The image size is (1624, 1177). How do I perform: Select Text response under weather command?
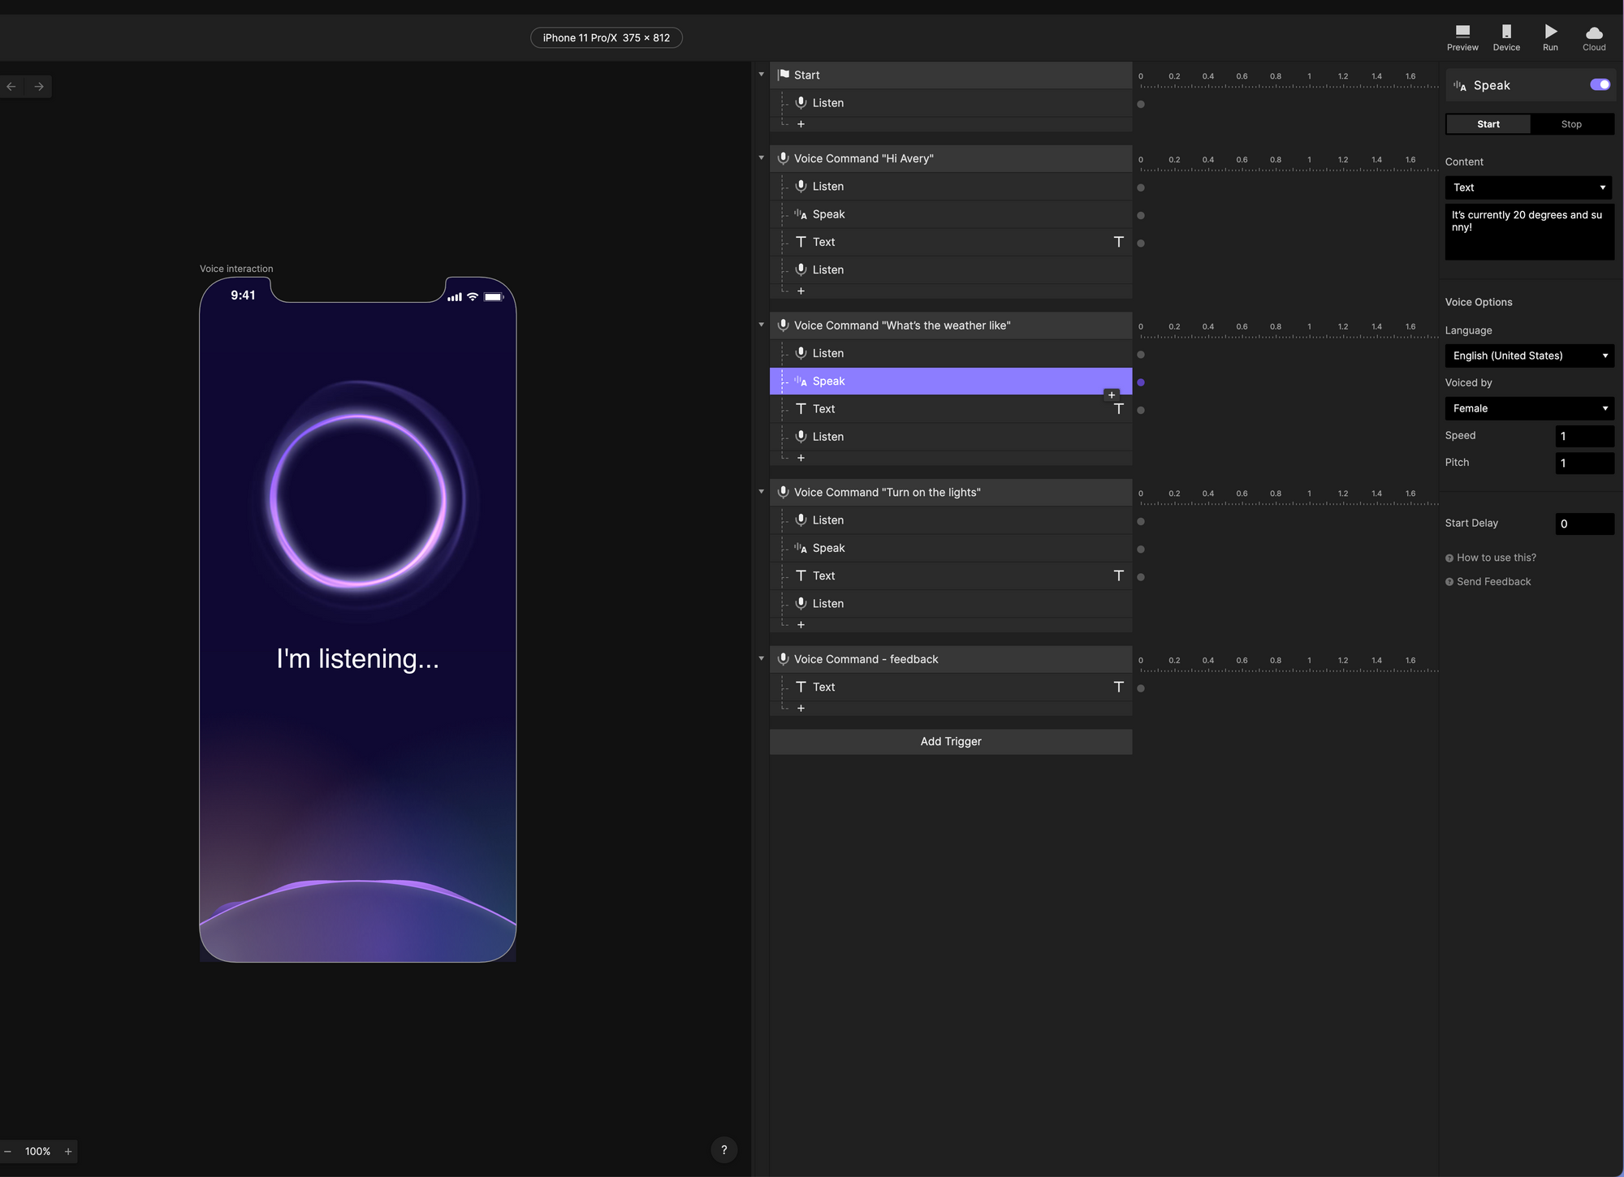(951, 409)
